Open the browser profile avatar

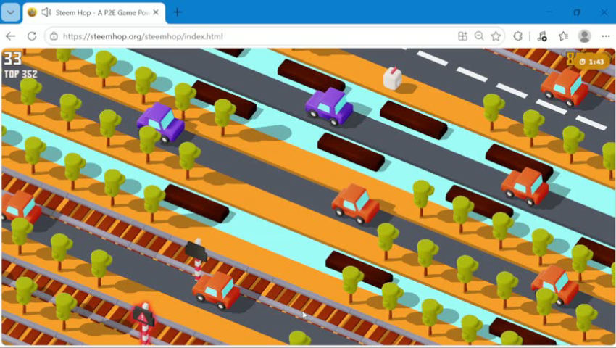[x=584, y=36]
